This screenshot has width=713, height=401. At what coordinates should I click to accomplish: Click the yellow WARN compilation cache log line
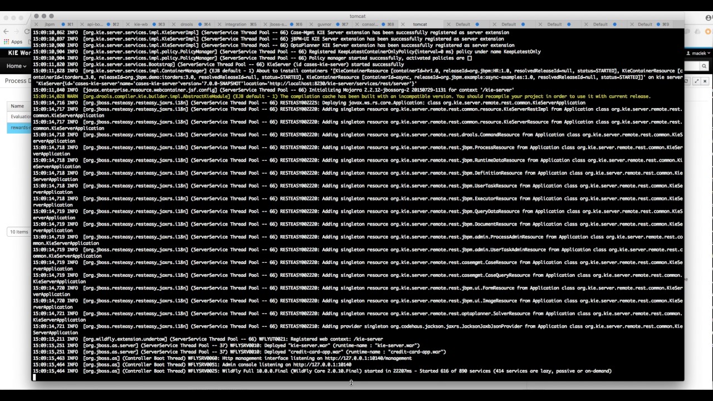click(x=341, y=96)
